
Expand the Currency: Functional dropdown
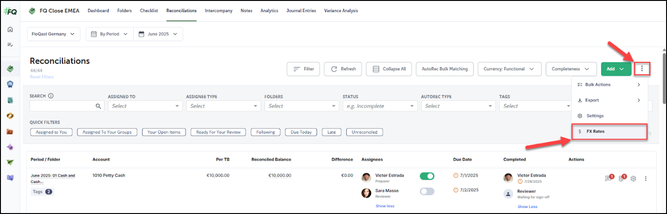(x=509, y=69)
